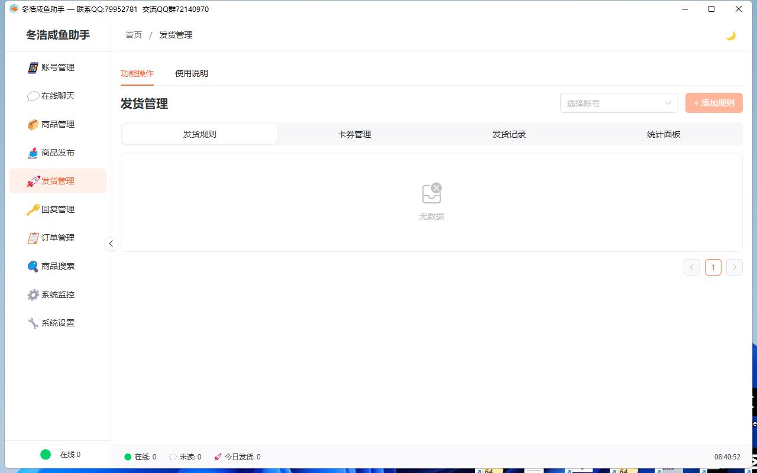Collapse the sidebar with the chevron handle
Viewport: 757px width, 473px height.
[x=111, y=244]
